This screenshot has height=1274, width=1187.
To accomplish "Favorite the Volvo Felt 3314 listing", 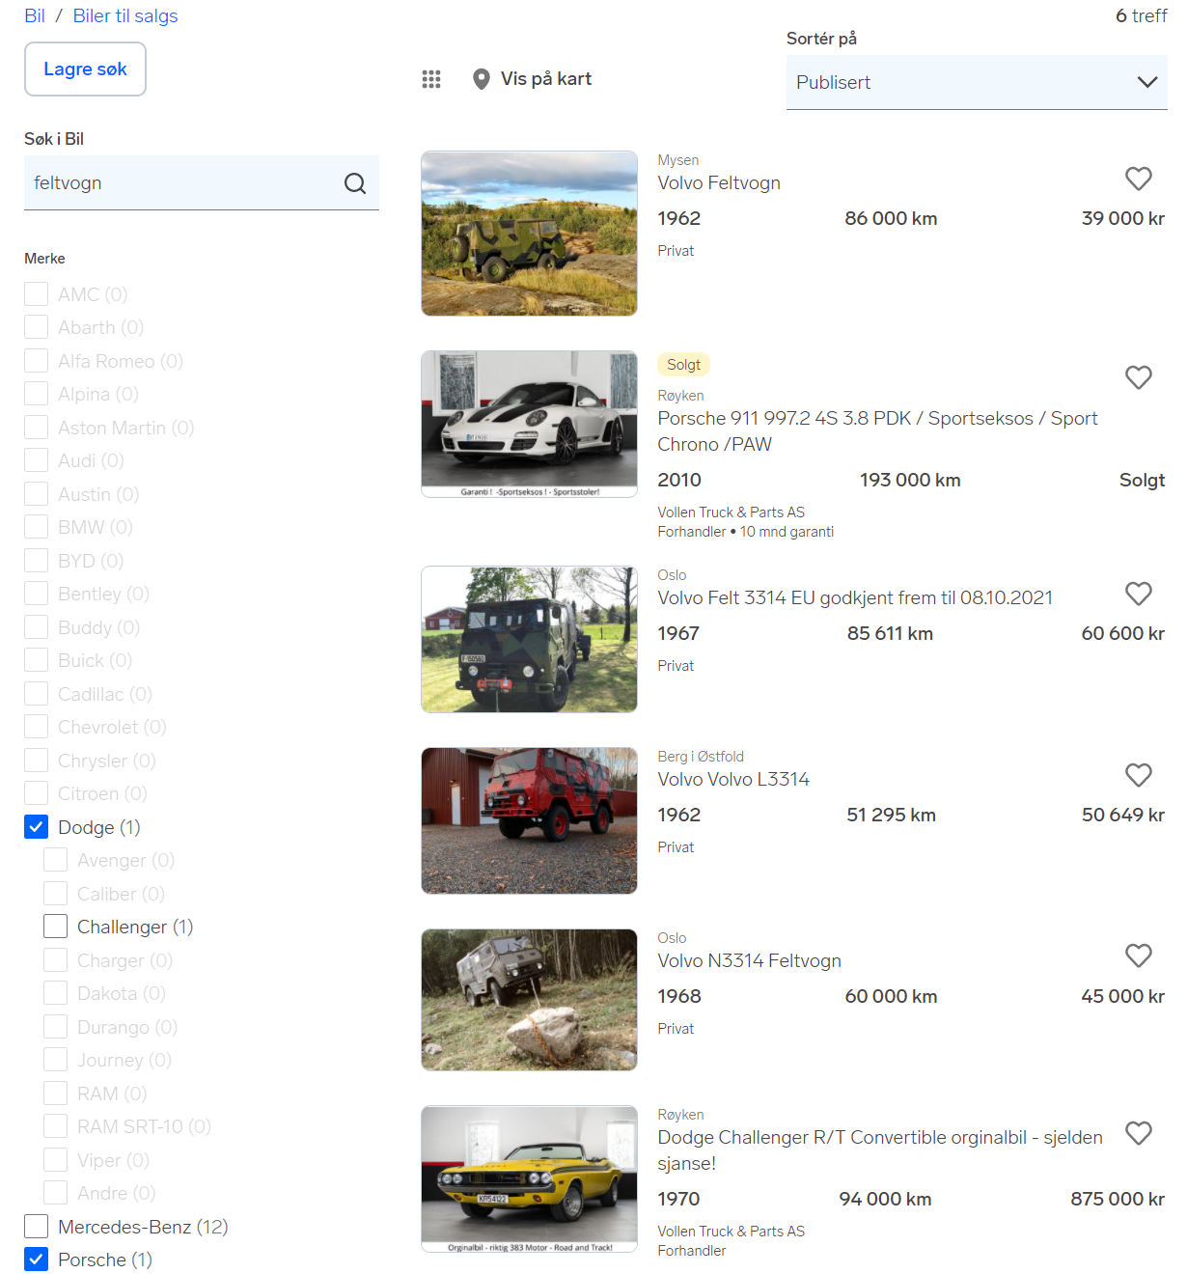I will (1139, 594).
